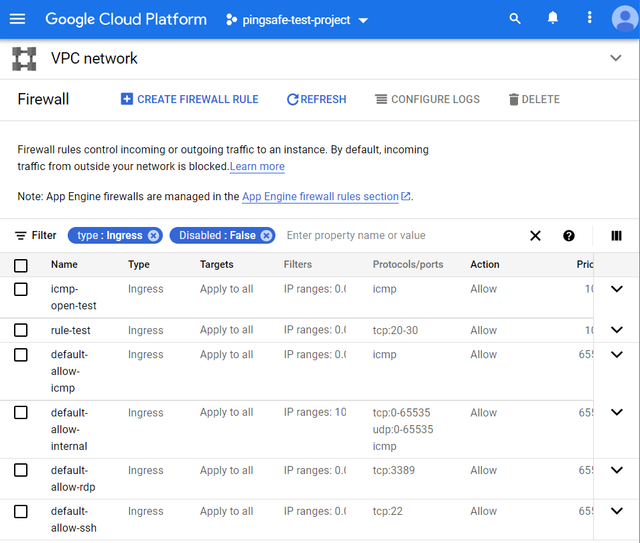Screen dimensions: 640x543
Task: Clear all filters with the X icon
Action: [x=535, y=236]
